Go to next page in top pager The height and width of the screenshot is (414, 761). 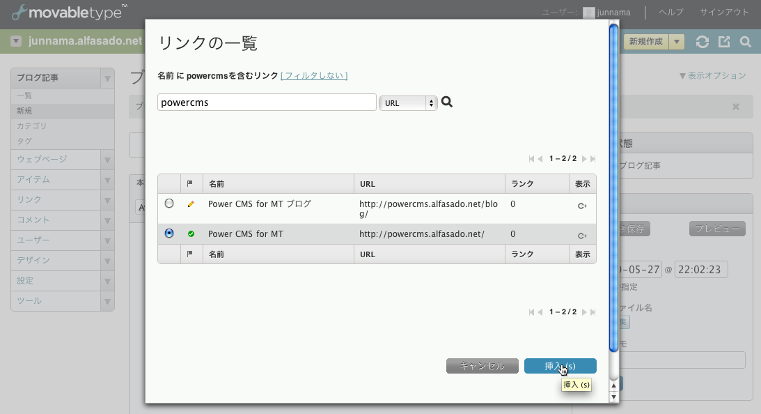(x=584, y=159)
